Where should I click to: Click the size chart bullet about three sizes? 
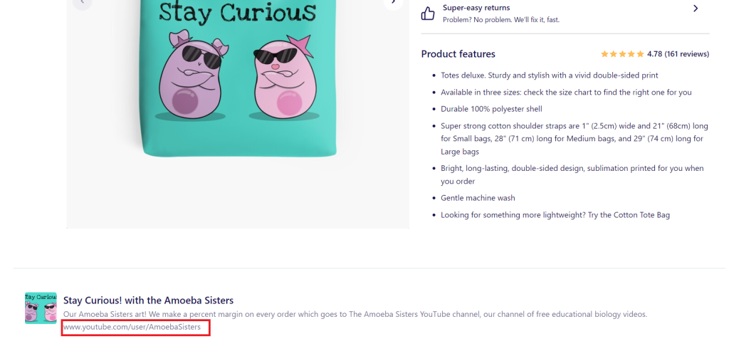566,92
